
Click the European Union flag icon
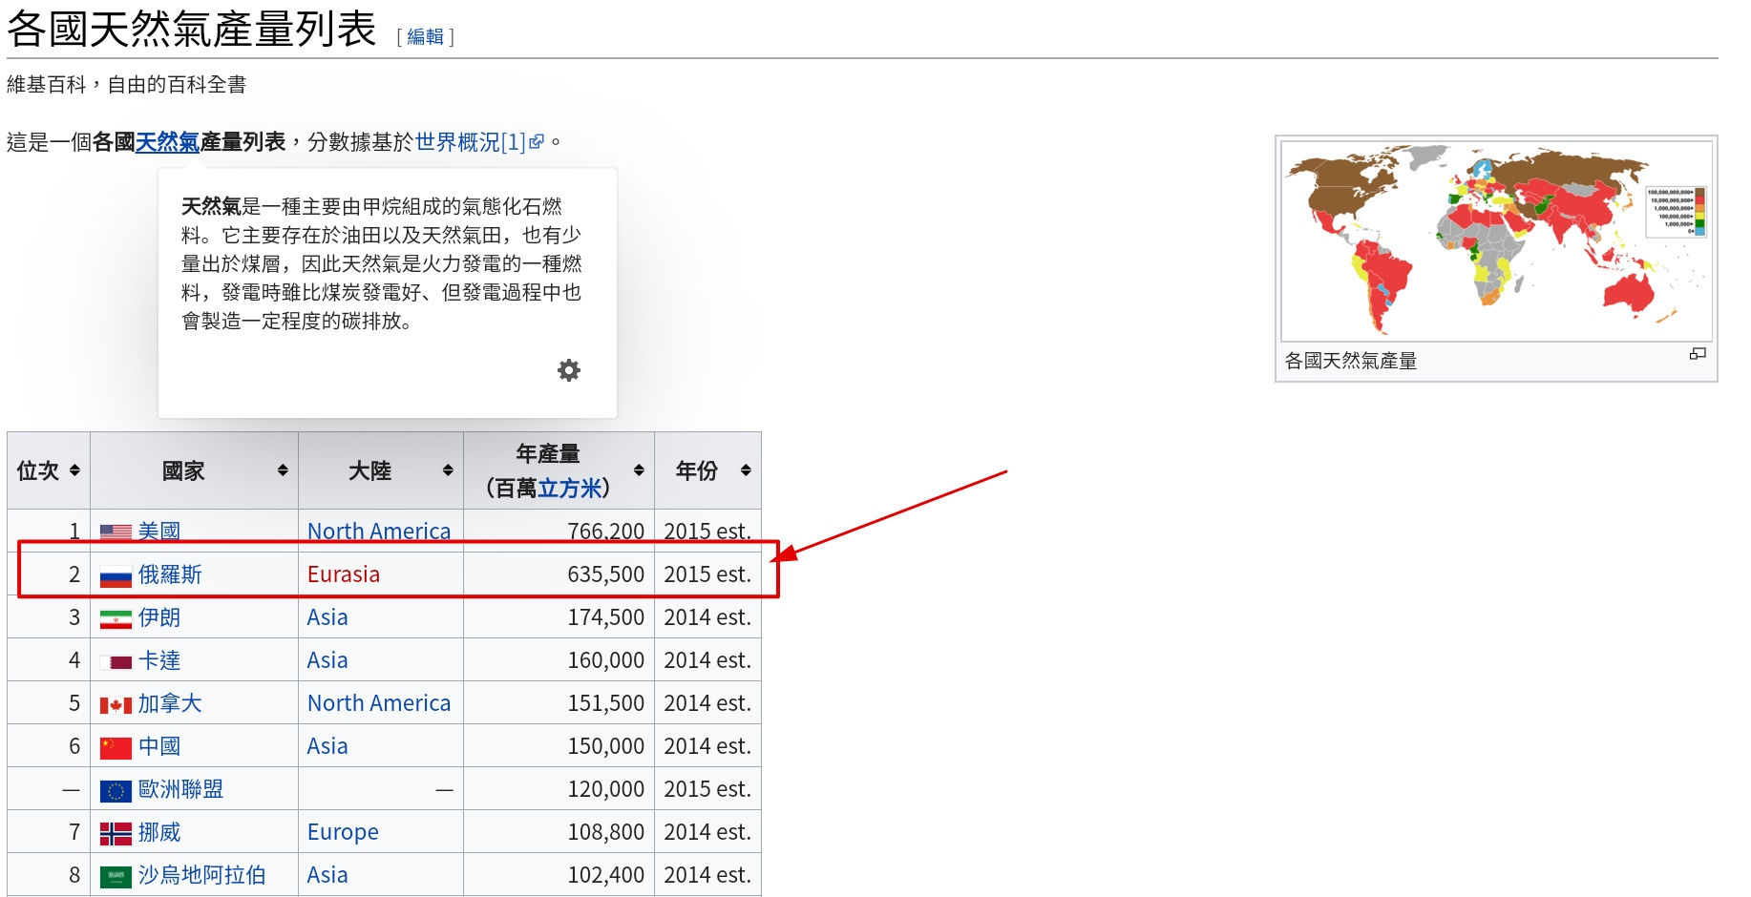click(x=116, y=791)
